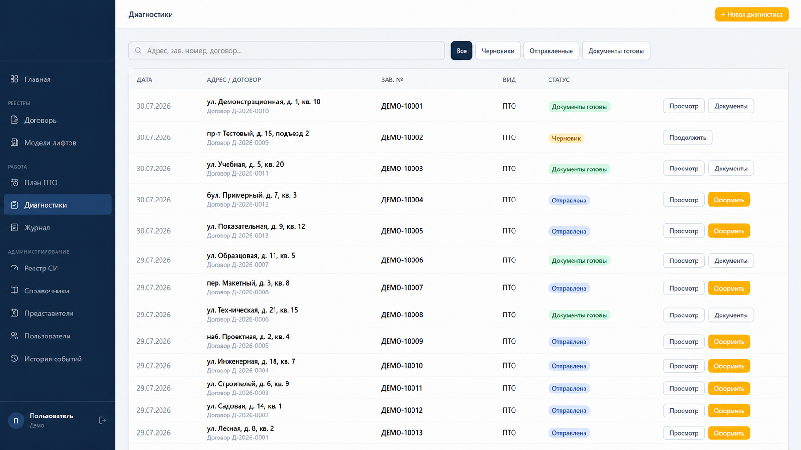Switch to the Отправленные filter tab

(x=551, y=51)
